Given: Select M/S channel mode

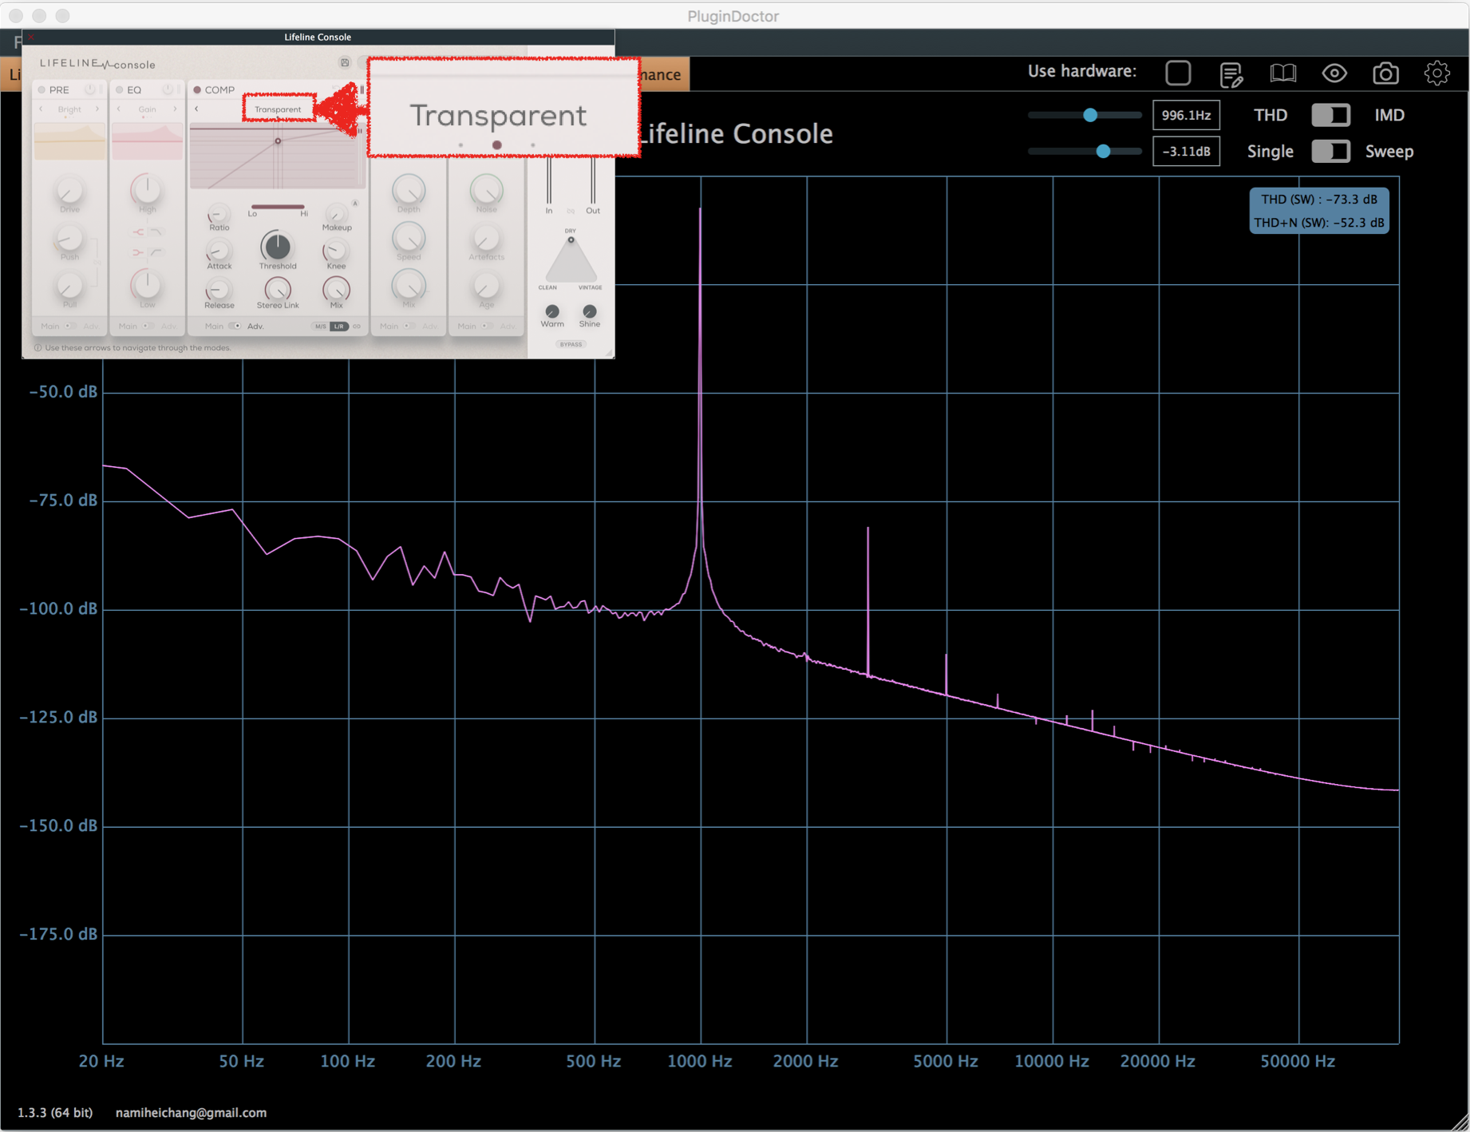Looking at the screenshot, I should coord(320,327).
